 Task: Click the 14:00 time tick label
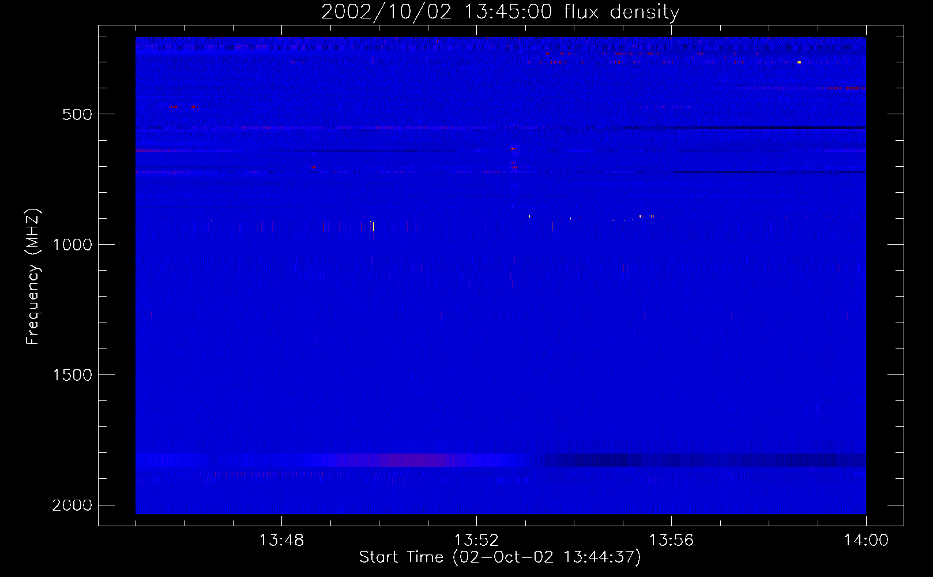pos(866,541)
